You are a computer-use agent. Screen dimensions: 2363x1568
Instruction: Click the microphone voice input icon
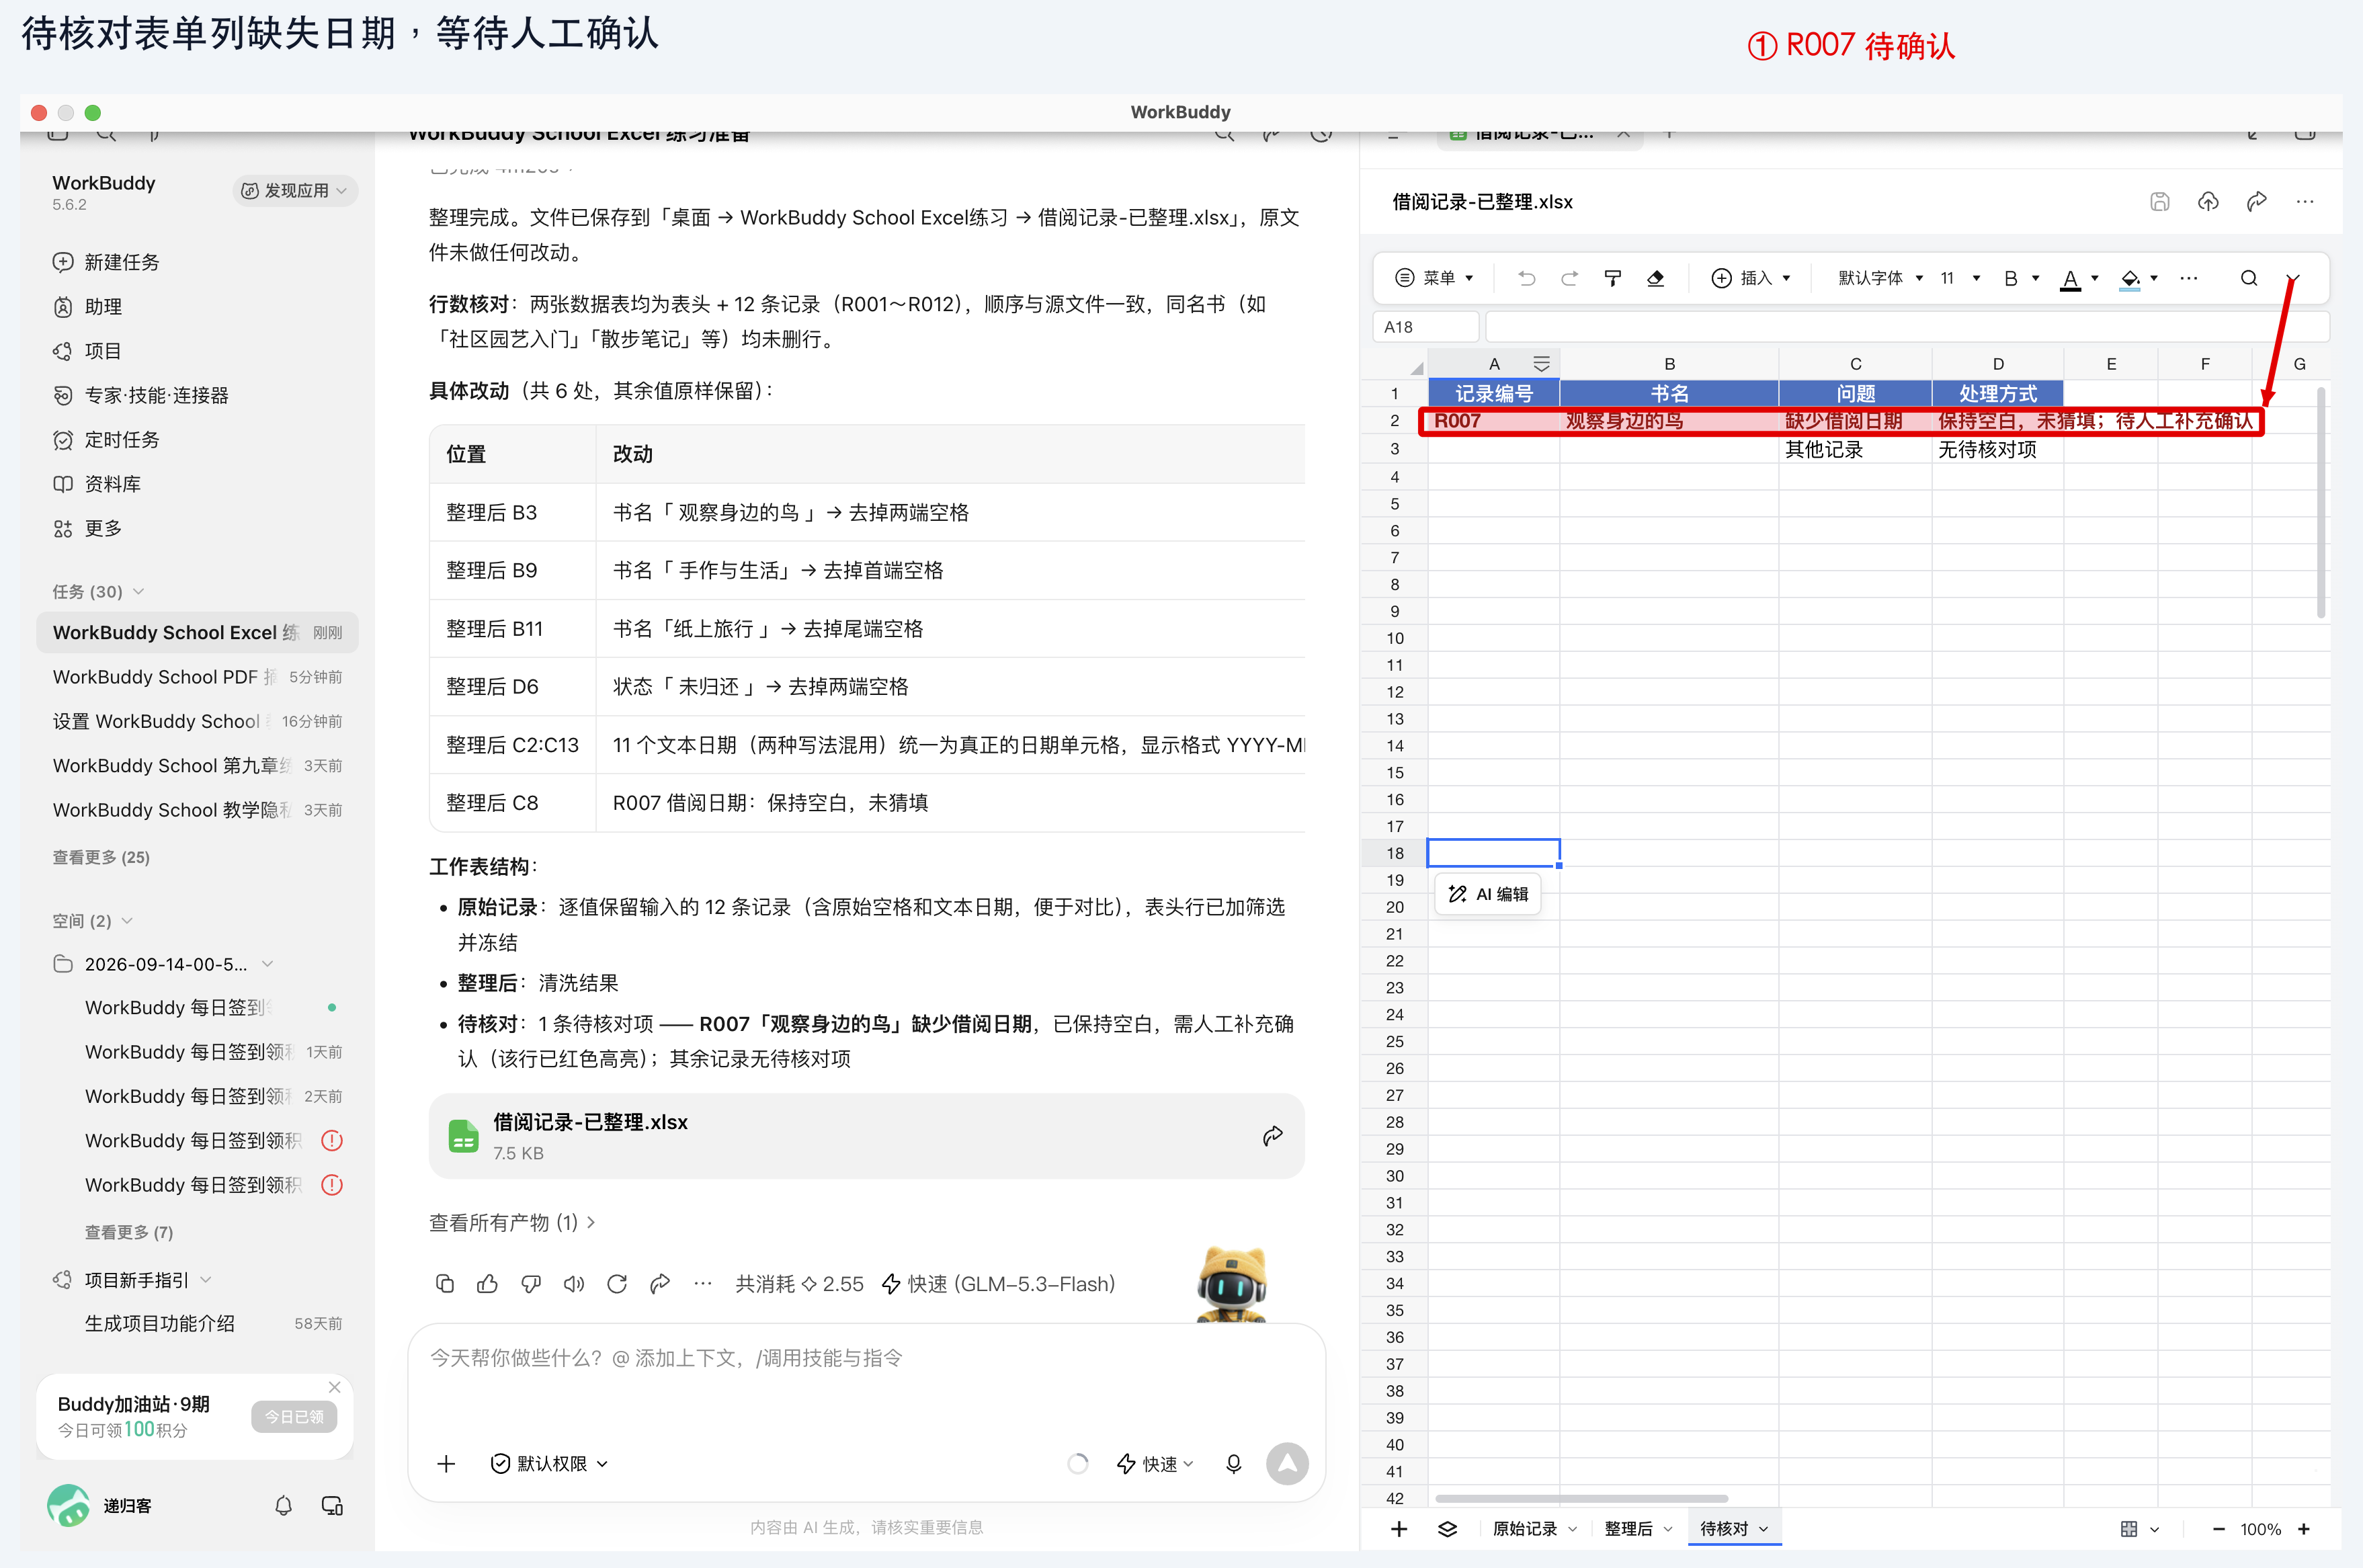pos(1233,1463)
